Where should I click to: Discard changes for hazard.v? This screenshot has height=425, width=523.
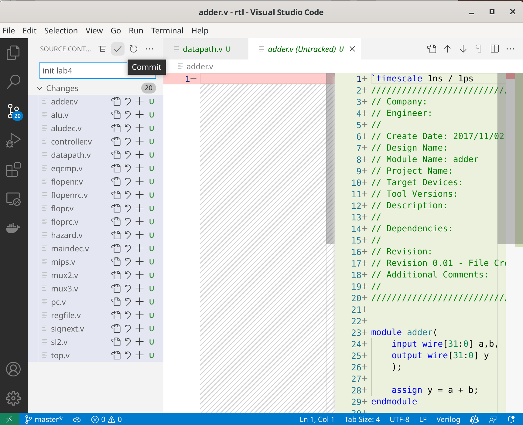click(x=128, y=235)
